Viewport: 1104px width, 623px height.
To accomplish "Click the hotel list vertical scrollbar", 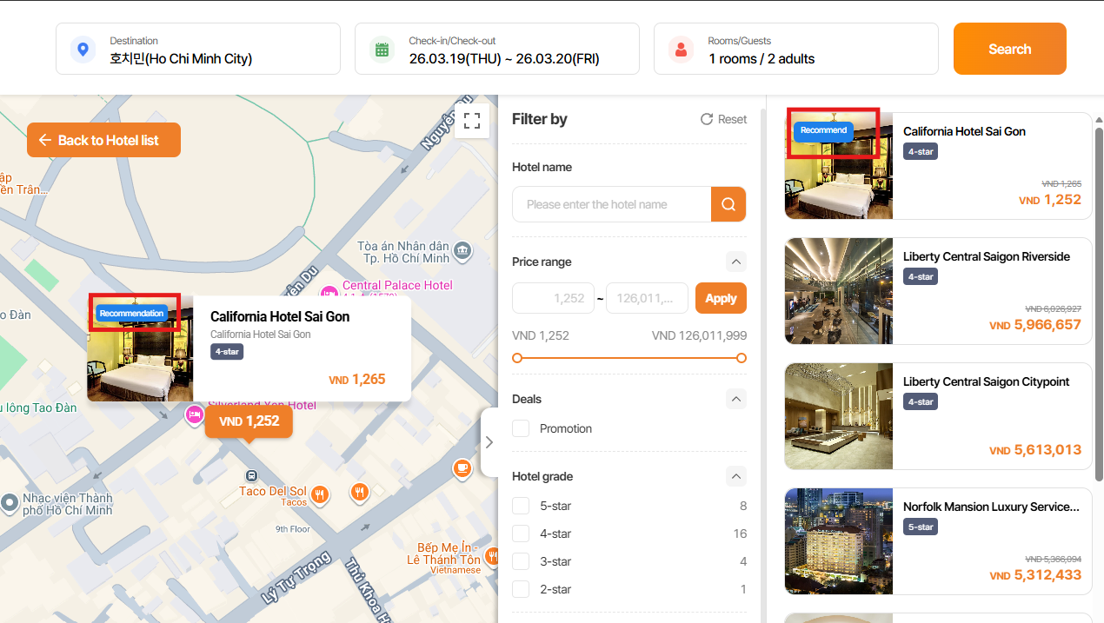I will (x=1099, y=304).
